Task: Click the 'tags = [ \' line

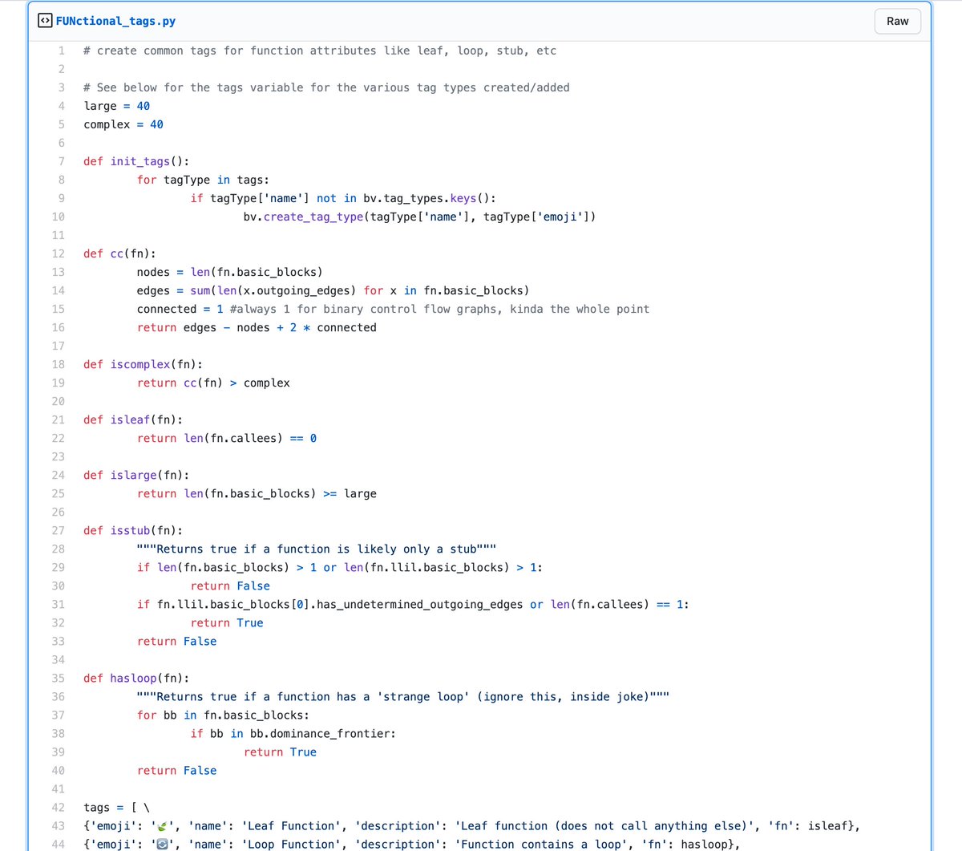Action: [116, 807]
